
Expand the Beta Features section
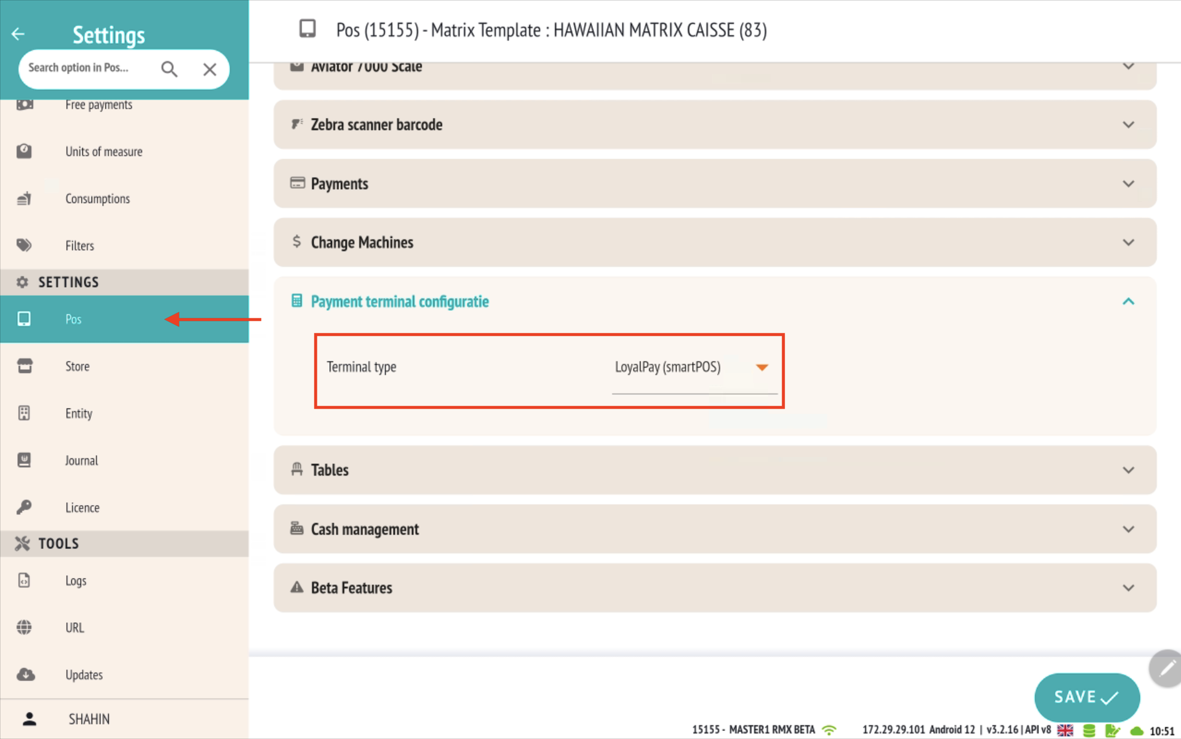point(1128,588)
